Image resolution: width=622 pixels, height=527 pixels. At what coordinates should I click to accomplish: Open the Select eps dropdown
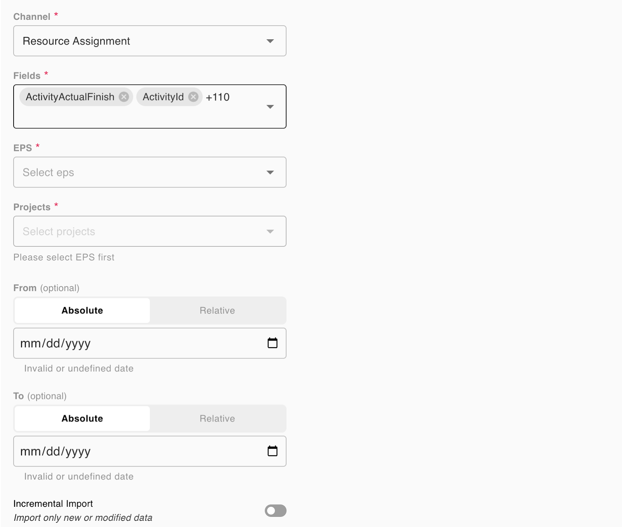pyautogui.click(x=150, y=172)
